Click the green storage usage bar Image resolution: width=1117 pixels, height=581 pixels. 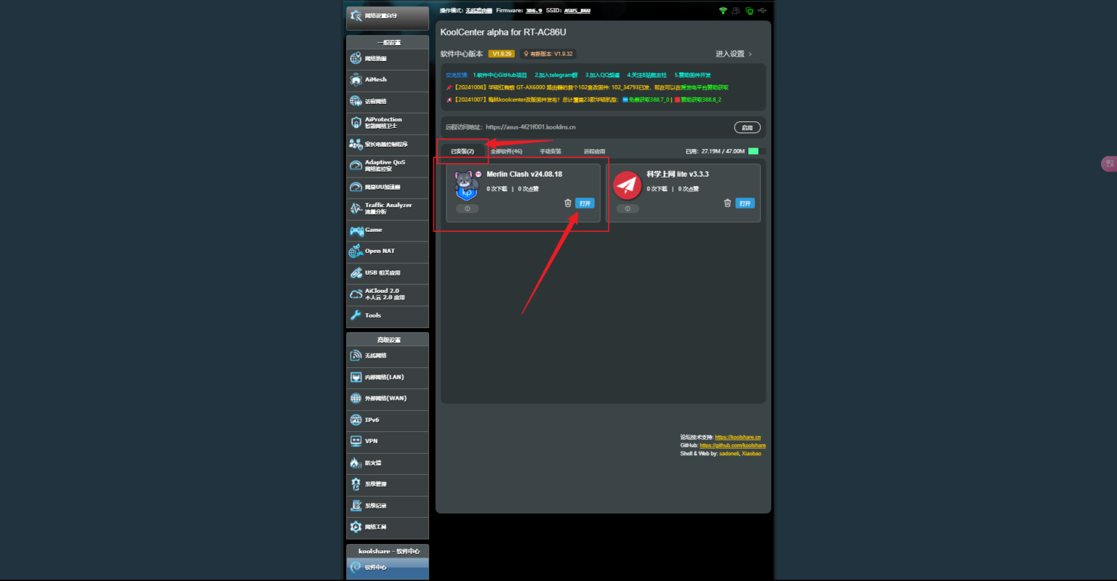pyautogui.click(x=753, y=151)
